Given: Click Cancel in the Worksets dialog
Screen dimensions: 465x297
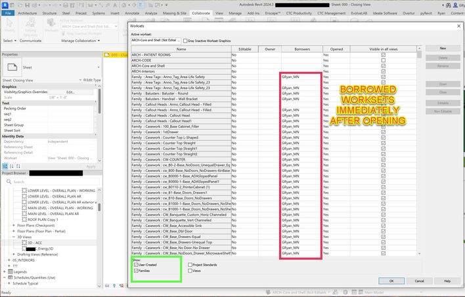Looking at the screenshot, I should 419,281.
